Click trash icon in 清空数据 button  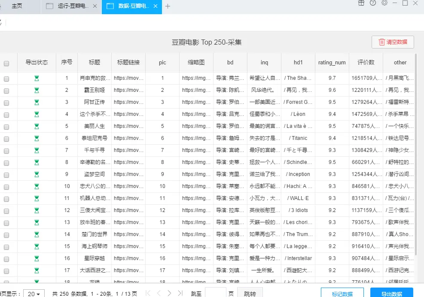(381, 42)
